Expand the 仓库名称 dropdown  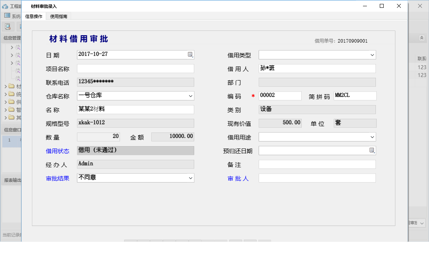pos(190,96)
